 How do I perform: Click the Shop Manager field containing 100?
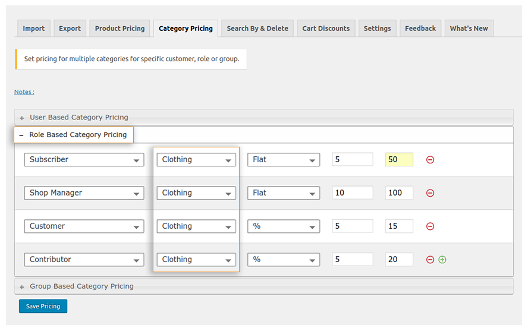click(399, 193)
